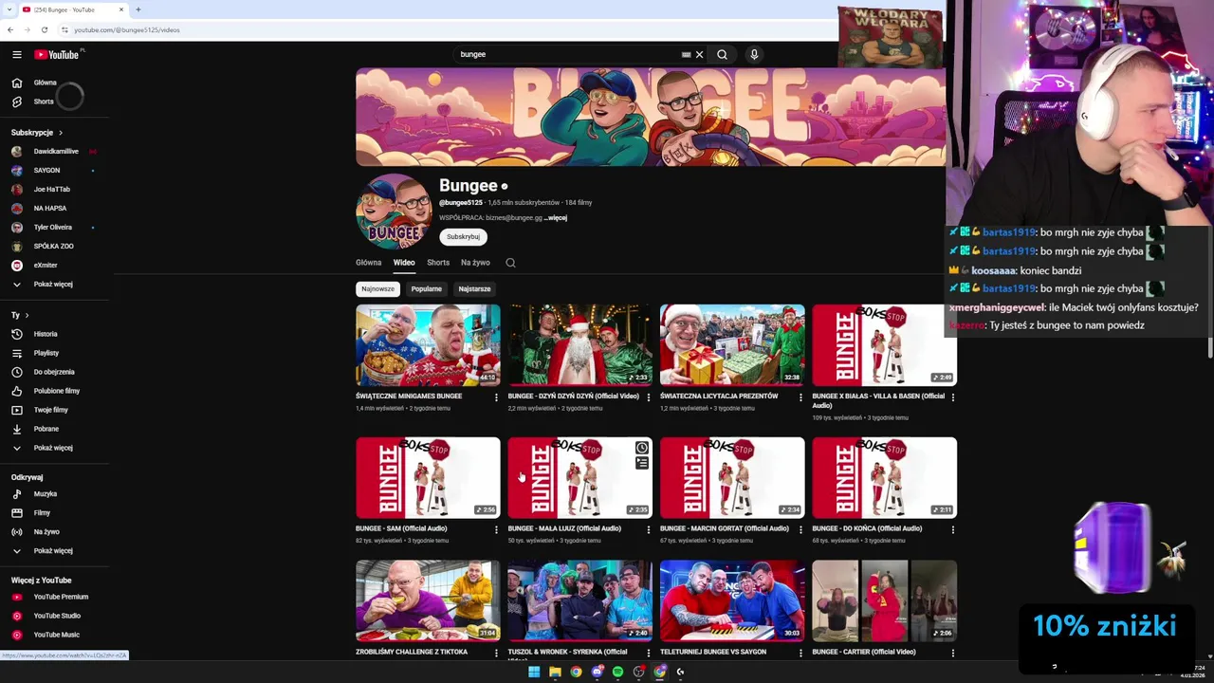This screenshot has height=683, width=1214.
Task: Select the Najnowsze filter chip
Action: tap(377, 289)
